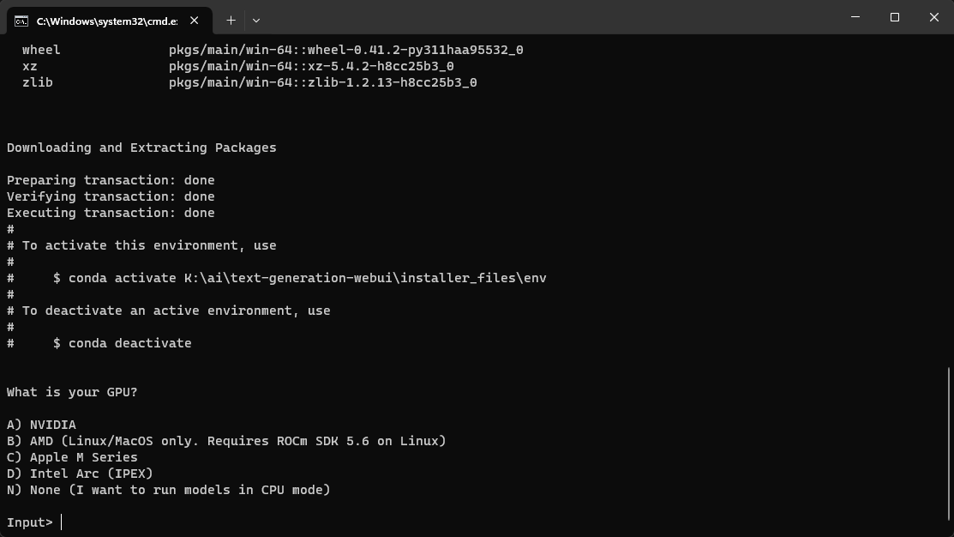Click the 'What is your GPU?' question

coord(72,392)
